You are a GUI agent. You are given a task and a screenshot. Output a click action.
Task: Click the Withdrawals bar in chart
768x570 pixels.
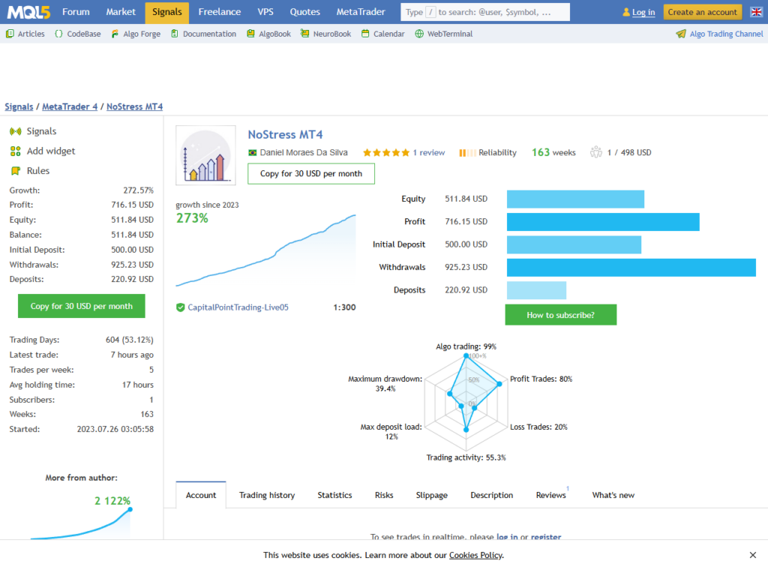(x=631, y=267)
